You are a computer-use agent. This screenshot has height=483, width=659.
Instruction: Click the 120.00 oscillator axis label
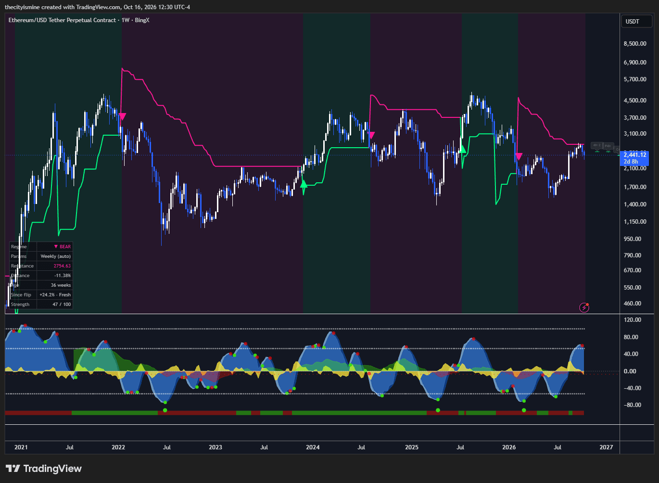click(632, 320)
